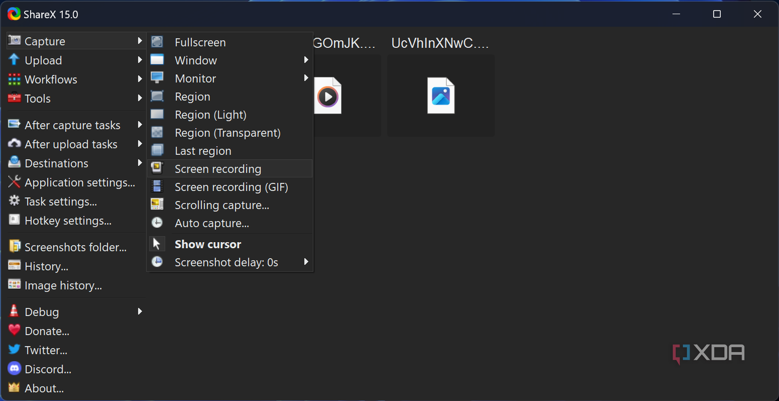Open the Capture menu
The width and height of the screenshot is (779, 401).
pos(76,41)
